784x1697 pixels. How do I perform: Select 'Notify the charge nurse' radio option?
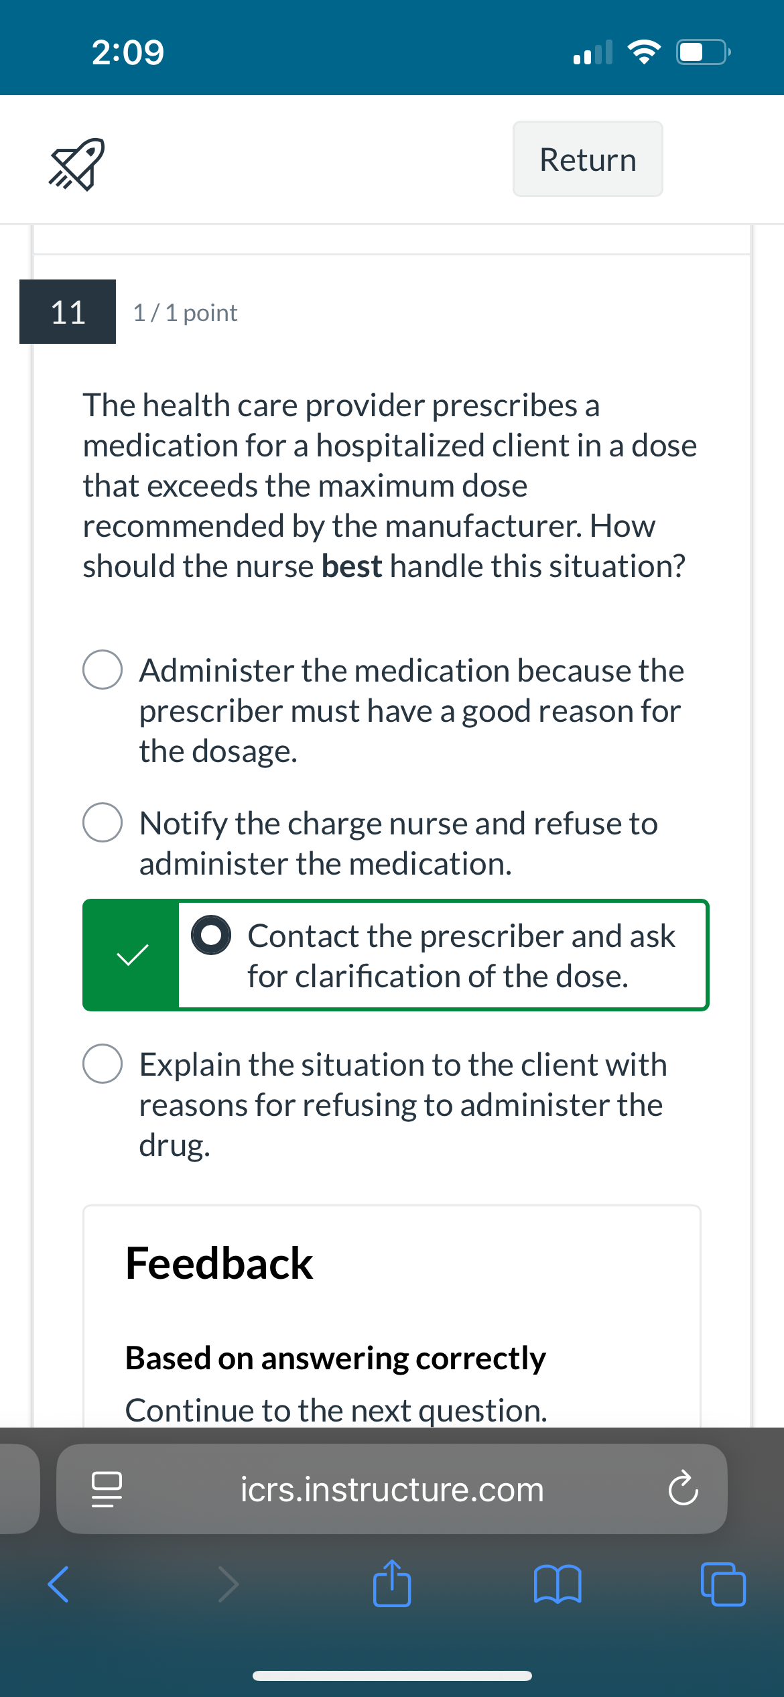click(103, 822)
